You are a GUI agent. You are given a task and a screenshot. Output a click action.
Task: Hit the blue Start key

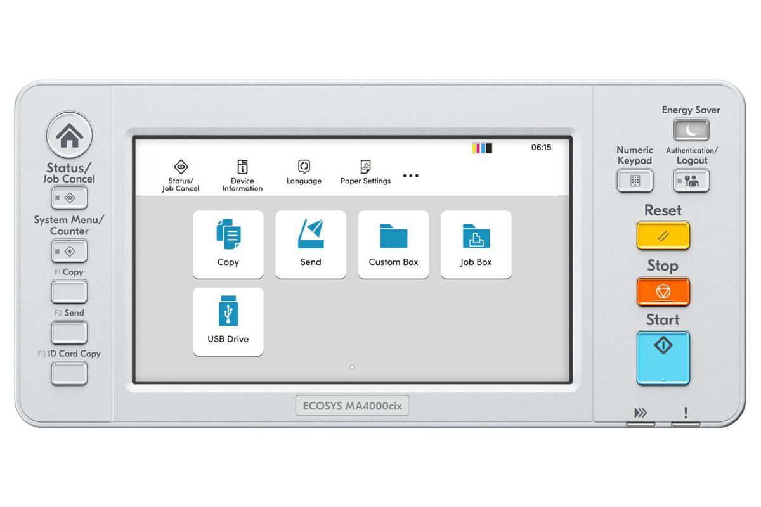click(663, 357)
